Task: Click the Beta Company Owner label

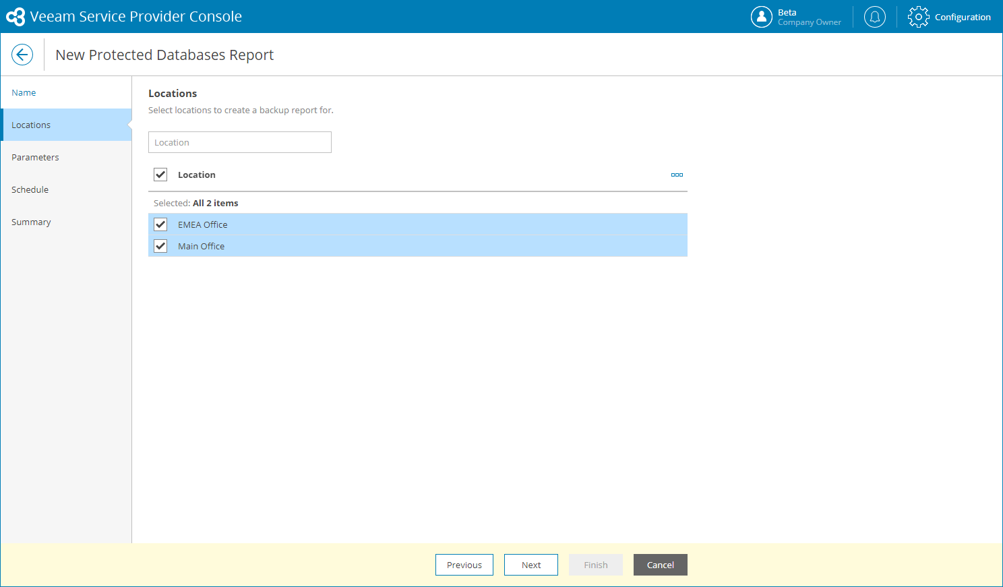Action: click(810, 17)
